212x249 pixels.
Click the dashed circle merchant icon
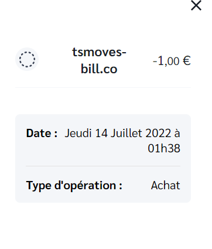coord(27,59)
